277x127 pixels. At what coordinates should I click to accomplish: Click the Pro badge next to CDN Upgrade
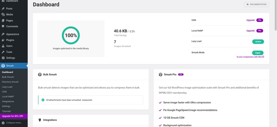pos(260,20)
